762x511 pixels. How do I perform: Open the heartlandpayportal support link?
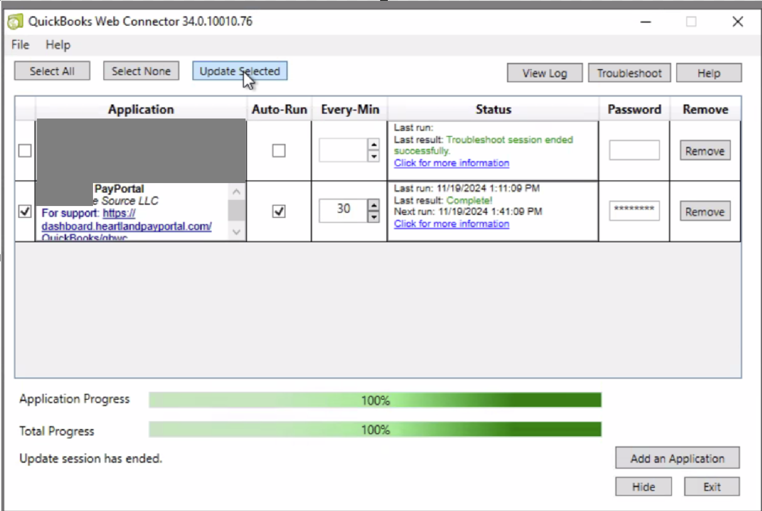127,226
